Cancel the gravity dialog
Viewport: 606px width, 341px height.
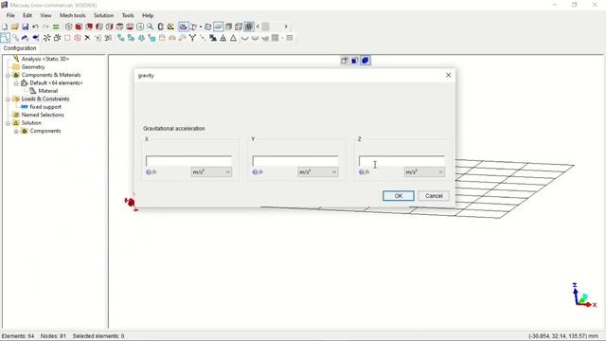point(434,196)
